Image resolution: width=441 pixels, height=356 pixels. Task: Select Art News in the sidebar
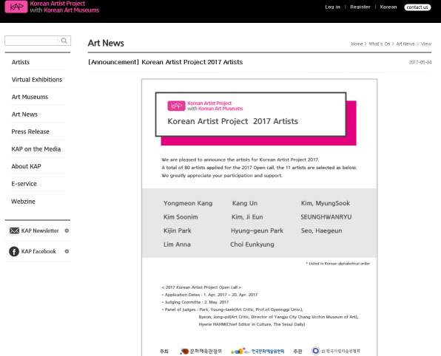tap(24, 114)
